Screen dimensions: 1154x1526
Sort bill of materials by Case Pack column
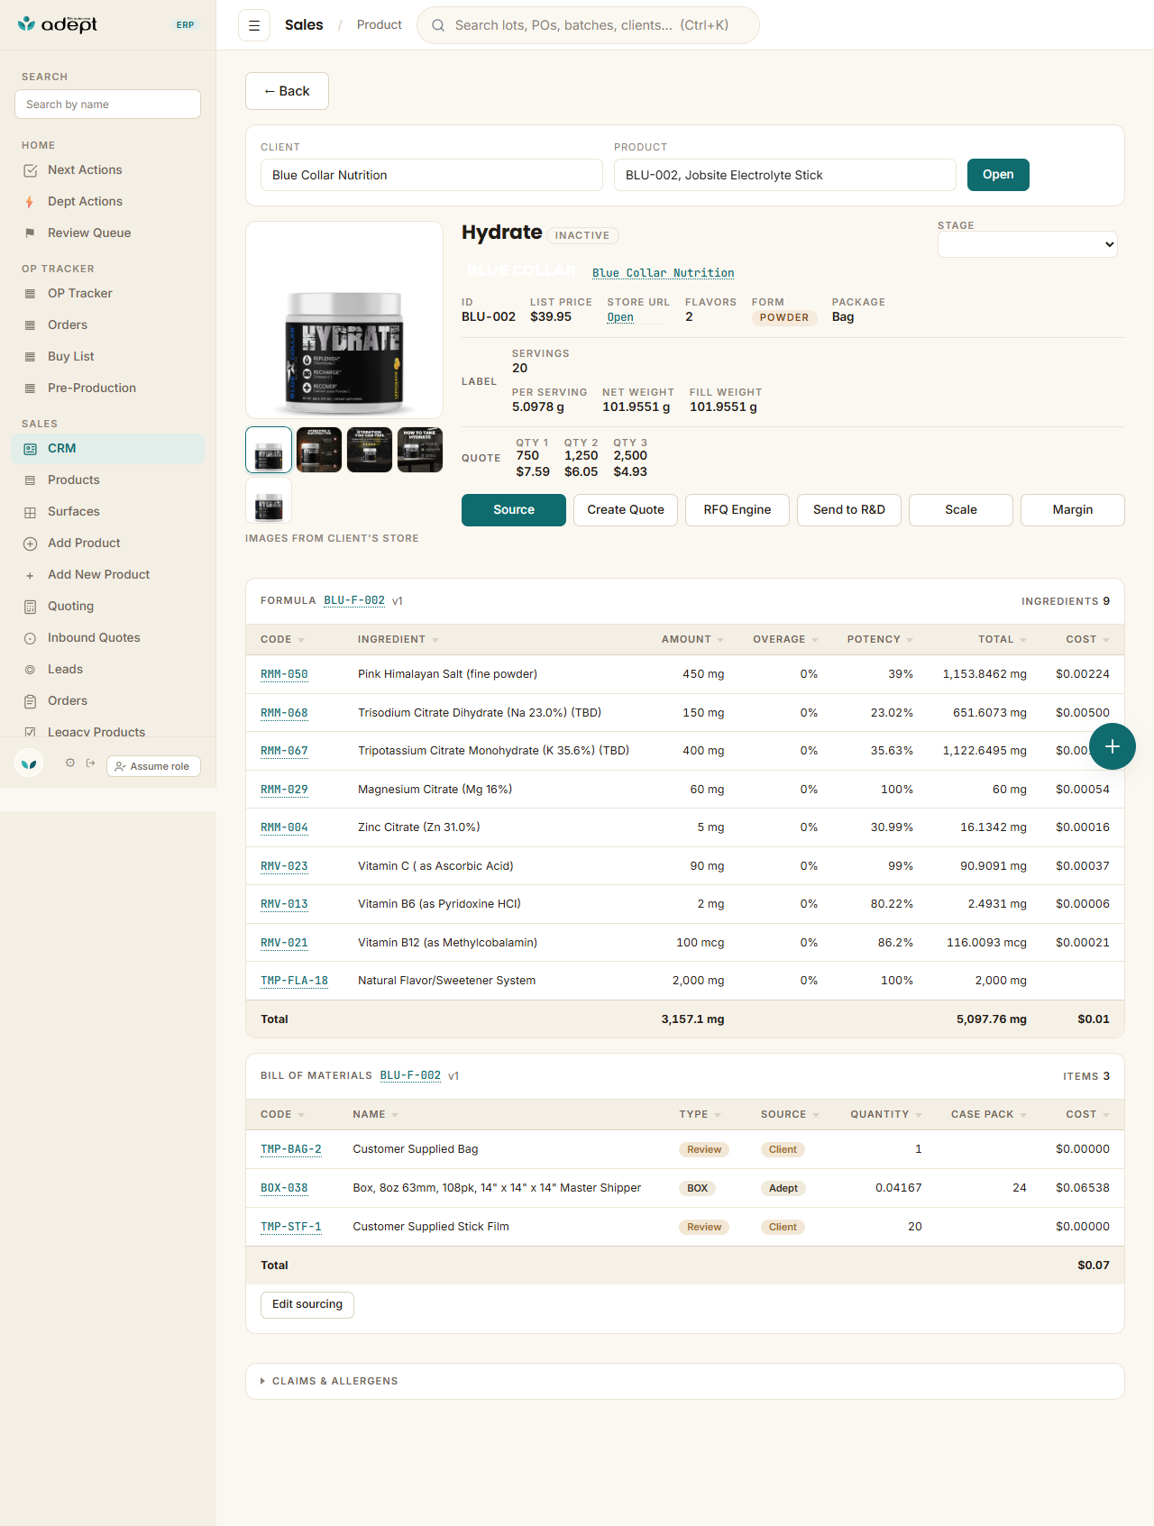tap(988, 1114)
